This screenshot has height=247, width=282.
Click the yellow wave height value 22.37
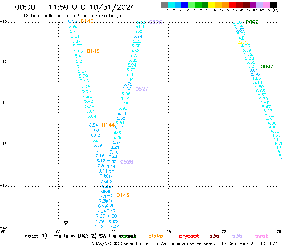click(243, 42)
